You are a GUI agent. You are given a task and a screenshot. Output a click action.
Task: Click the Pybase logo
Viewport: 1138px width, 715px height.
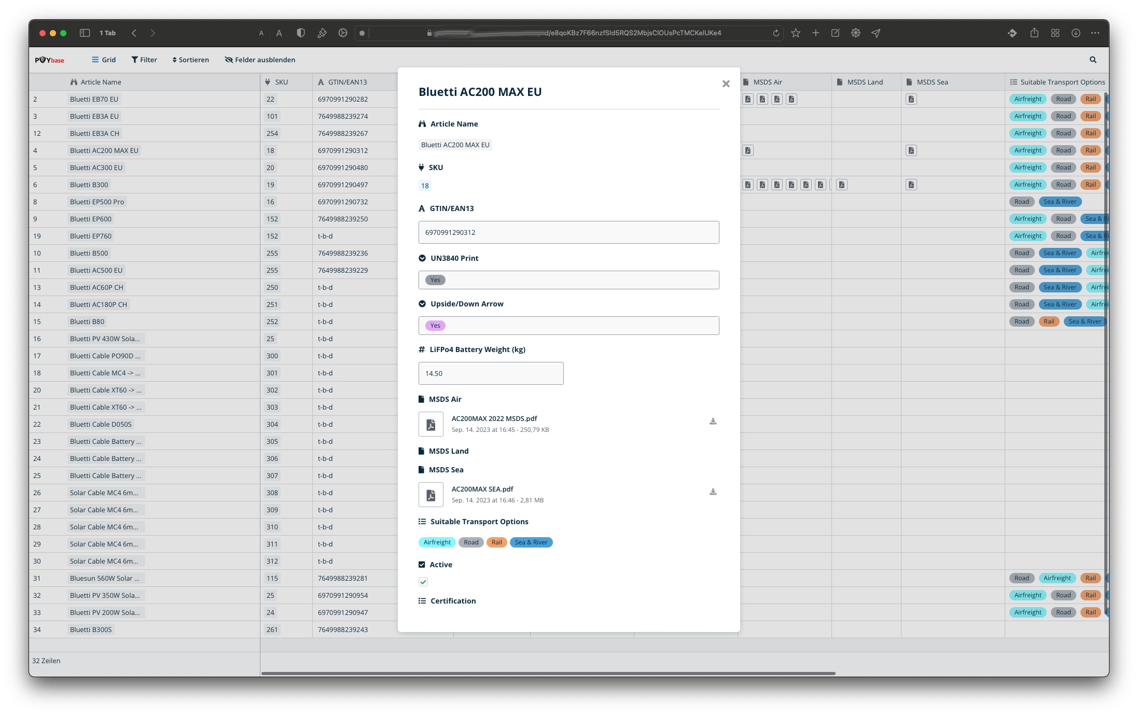point(49,60)
